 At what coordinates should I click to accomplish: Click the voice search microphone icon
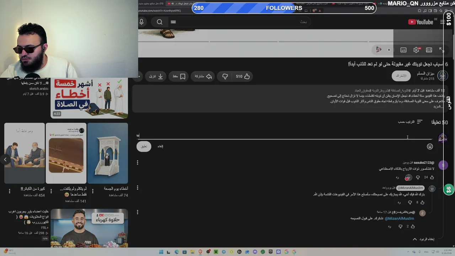click(x=141, y=22)
